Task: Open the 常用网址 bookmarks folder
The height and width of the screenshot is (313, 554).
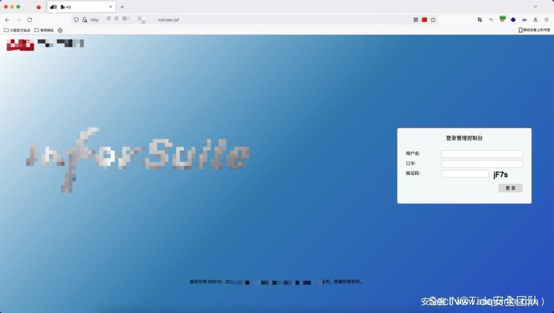Action: (44, 30)
